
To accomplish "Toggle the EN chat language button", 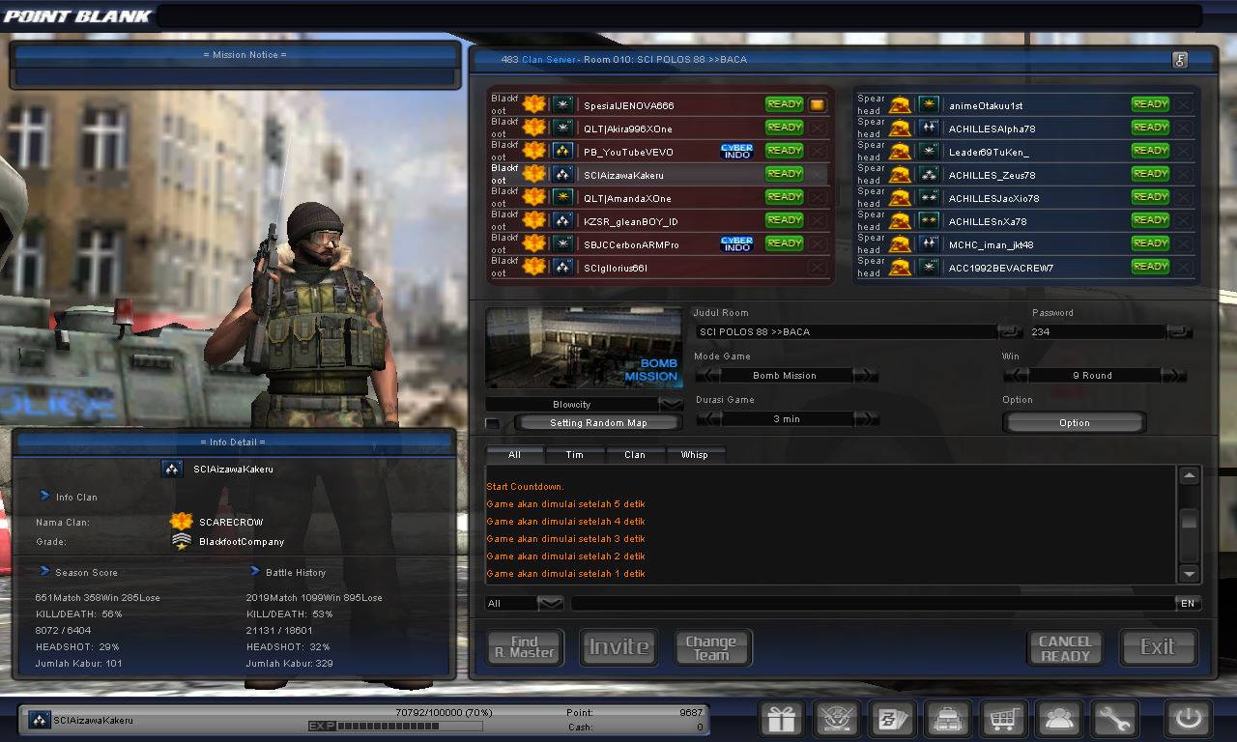I will (x=1188, y=603).
